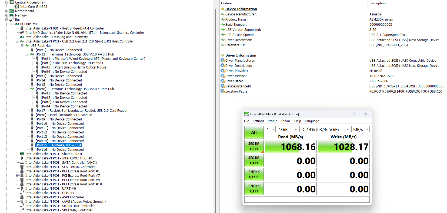Click the SEQ1M Q8T1 write result 1028.17

pyautogui.click(x=344, y=146)
